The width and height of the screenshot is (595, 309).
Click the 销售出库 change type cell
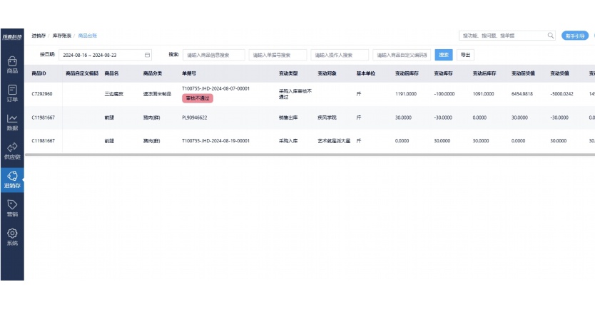tap(288, 117)
